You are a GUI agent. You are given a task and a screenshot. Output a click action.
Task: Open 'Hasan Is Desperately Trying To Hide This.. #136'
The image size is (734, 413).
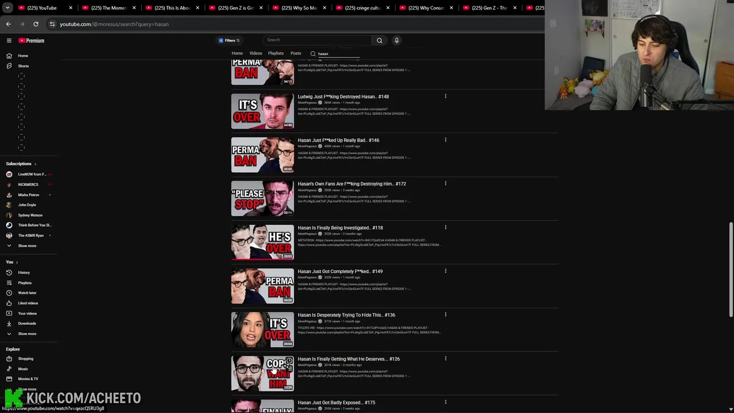coord(346,315)
